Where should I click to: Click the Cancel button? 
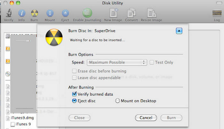tap(146, 118)
